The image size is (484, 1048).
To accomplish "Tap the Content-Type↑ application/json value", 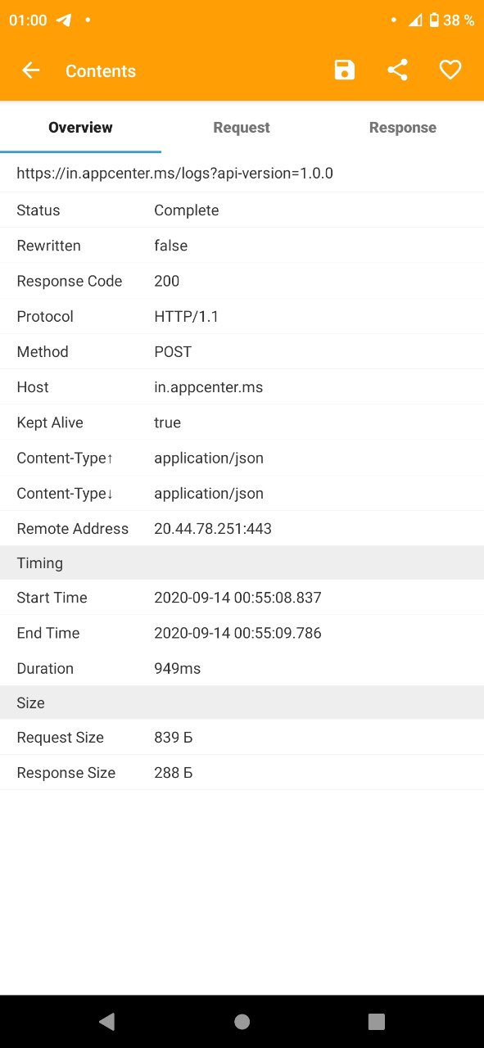I will coord(209,458).
